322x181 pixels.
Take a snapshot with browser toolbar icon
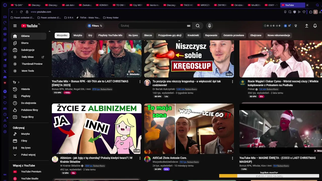point(290,12)
